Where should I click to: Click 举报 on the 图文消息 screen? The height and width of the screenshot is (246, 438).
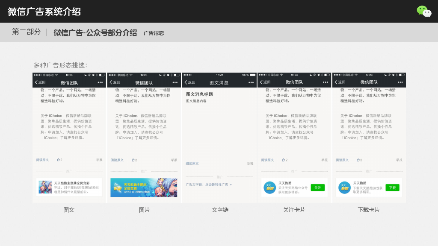pos(250,164)
